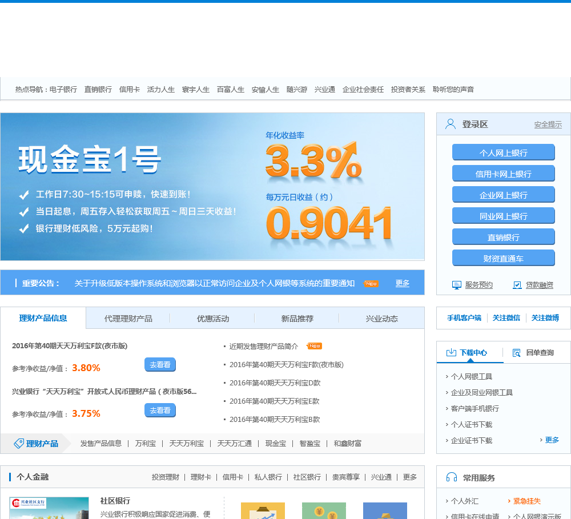Open 企业网上银行 login
Viewport: 571px width, 519px height.
pyautogui.click(x=503, y=195)
